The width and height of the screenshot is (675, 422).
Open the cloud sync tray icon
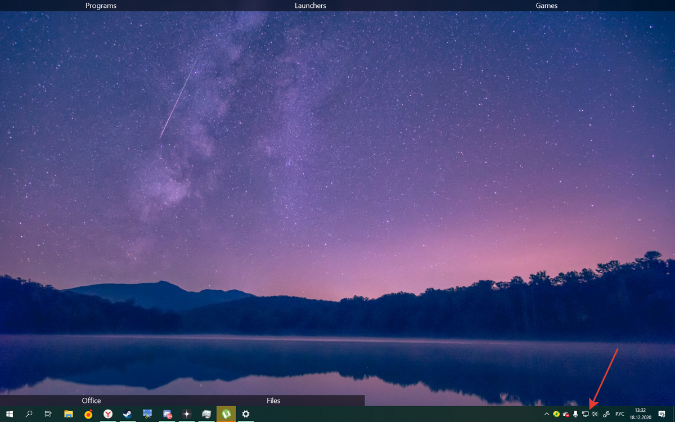(x=566, y=414)
